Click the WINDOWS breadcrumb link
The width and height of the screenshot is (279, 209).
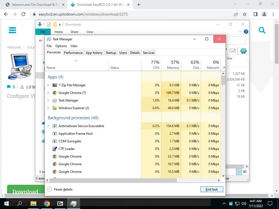pos(14,47)
